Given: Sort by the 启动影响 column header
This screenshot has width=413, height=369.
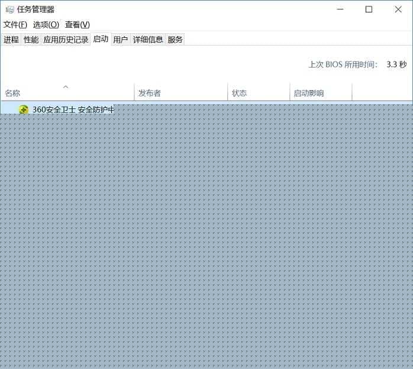Looking at the screenshot, I should point(321,92).
